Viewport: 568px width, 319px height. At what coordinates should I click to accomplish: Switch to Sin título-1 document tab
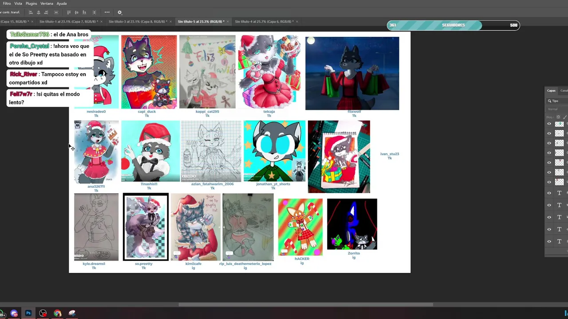[x=68, y=21]
